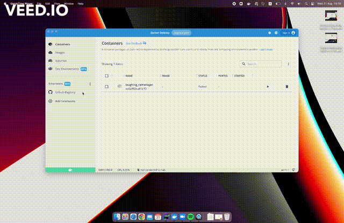Open Docker troubleshoot bug icon

pos(269,33)
